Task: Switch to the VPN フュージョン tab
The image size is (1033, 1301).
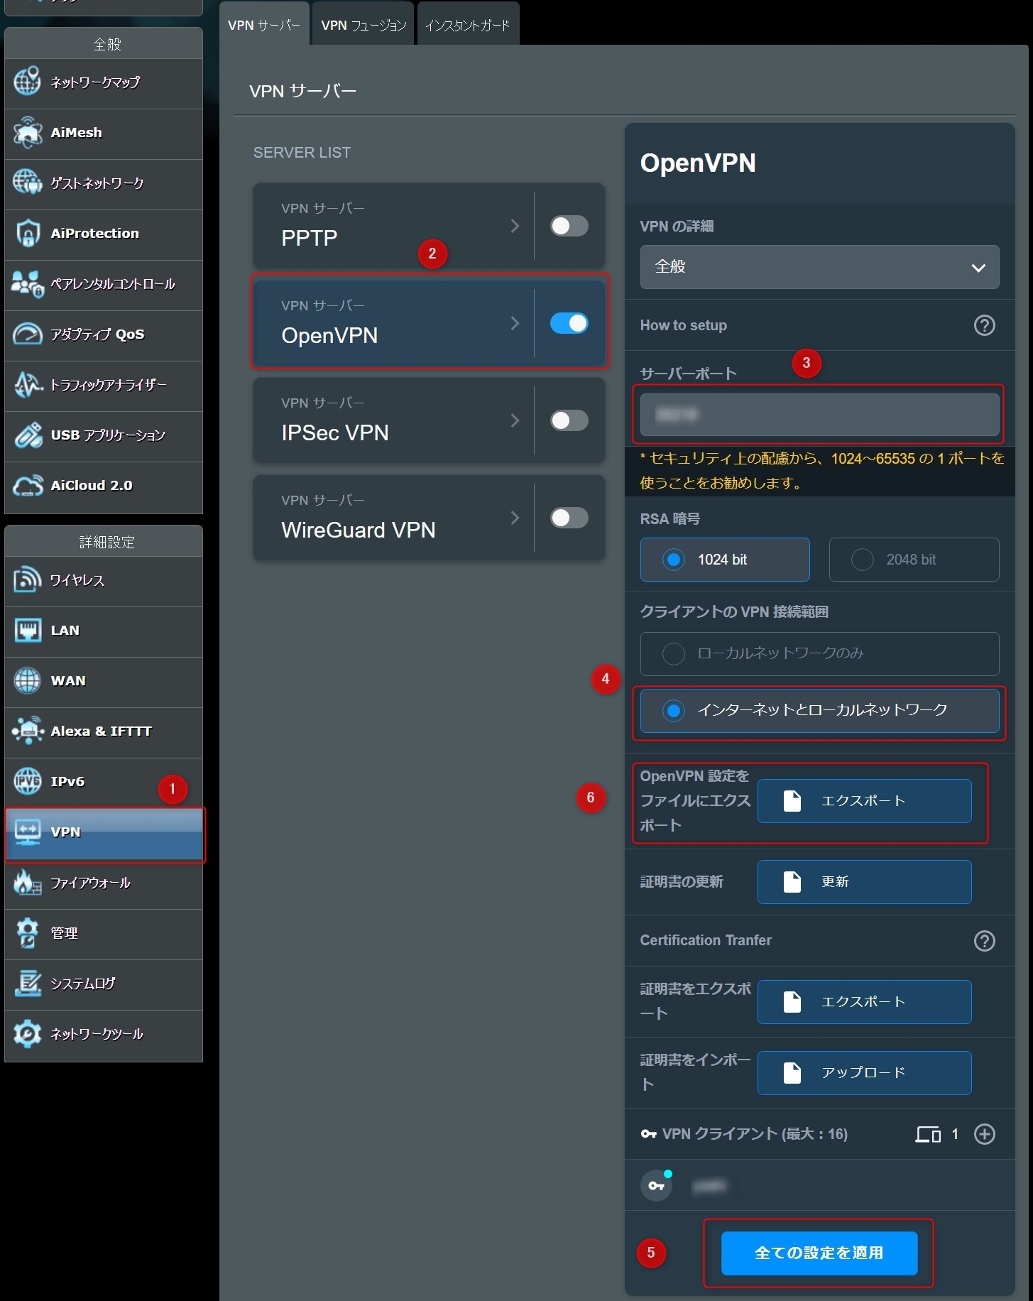Action: pos(363,26)
